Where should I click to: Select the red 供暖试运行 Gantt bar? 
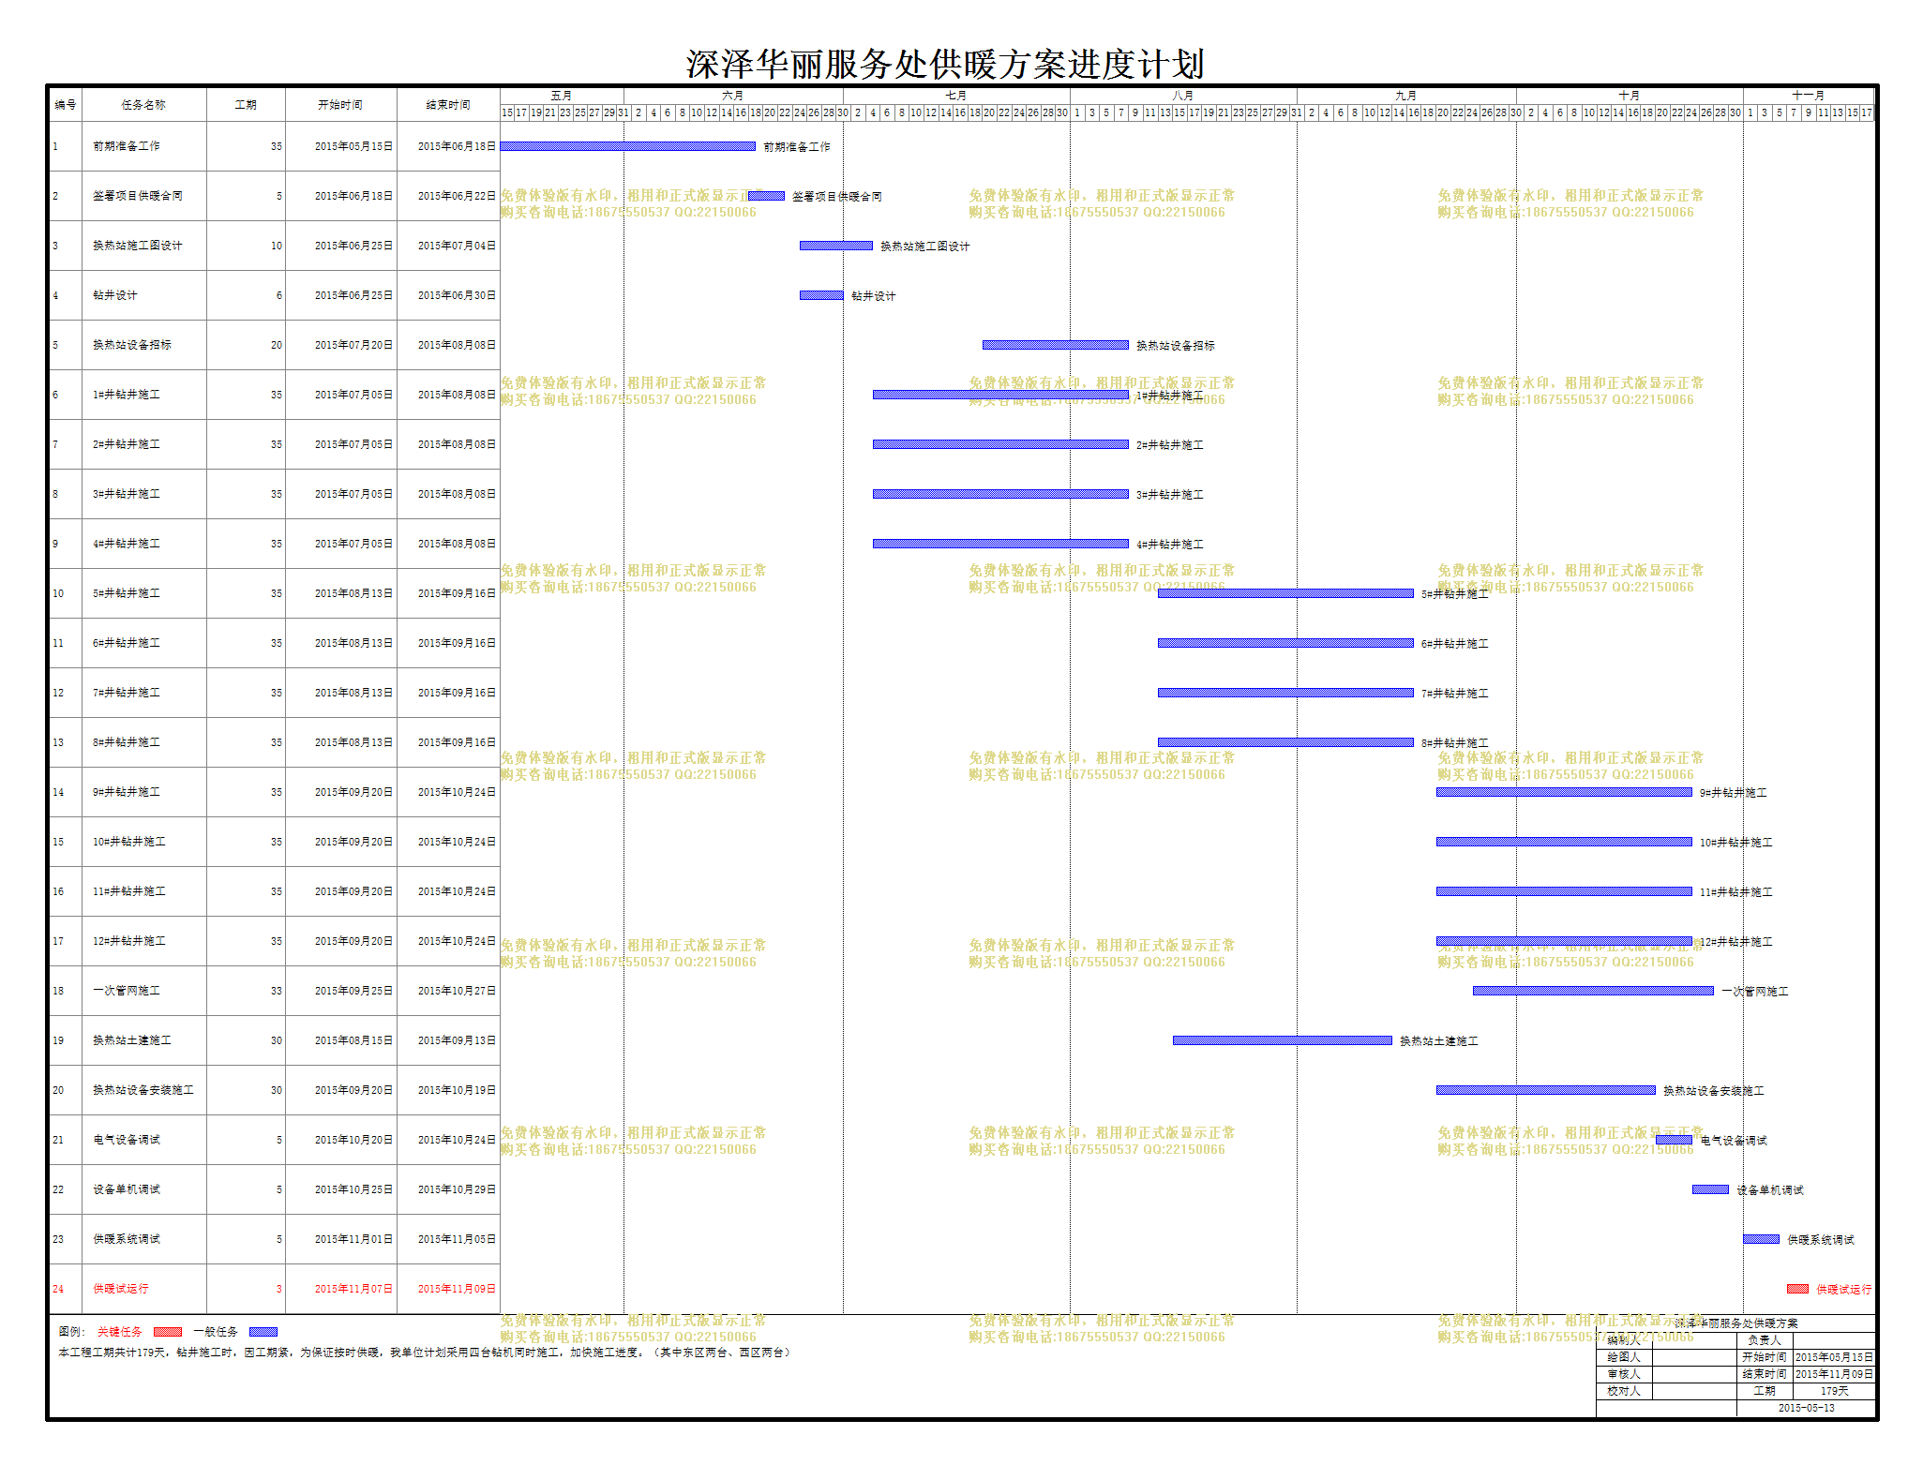tap(1797, 1289)
